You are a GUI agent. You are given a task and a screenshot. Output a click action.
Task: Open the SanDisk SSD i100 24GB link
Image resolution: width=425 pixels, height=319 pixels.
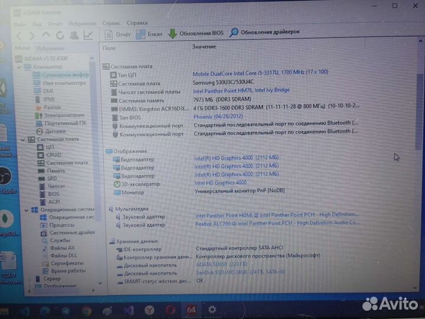tap(240, 272)
